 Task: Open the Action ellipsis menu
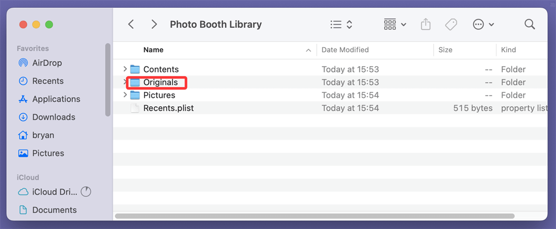pyautogui.click(x=483, y=24)
